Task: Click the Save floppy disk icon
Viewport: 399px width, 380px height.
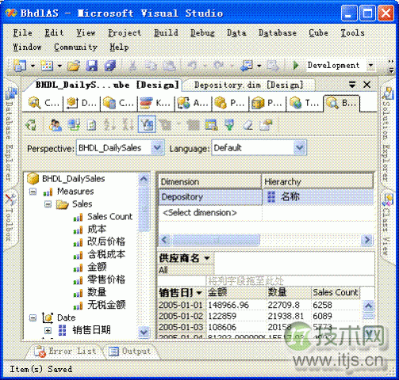Action: click(92, 66)
